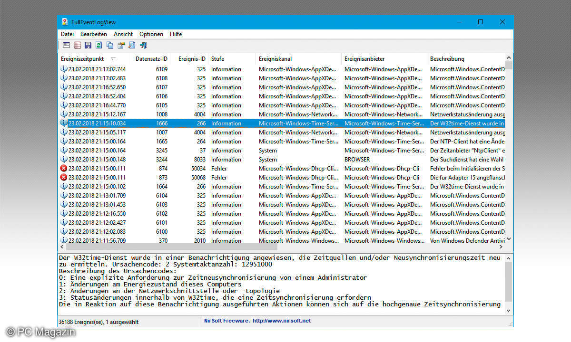Viewport: 571px width, 342px height.
Task: Click the info icon of row 21:13:01.709
Action: click(x=64, y=195)
